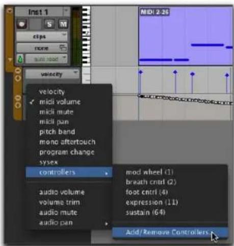Choose breath cntrl (2) controller
This screenshot has height=246, width=234.
(170, 182)
